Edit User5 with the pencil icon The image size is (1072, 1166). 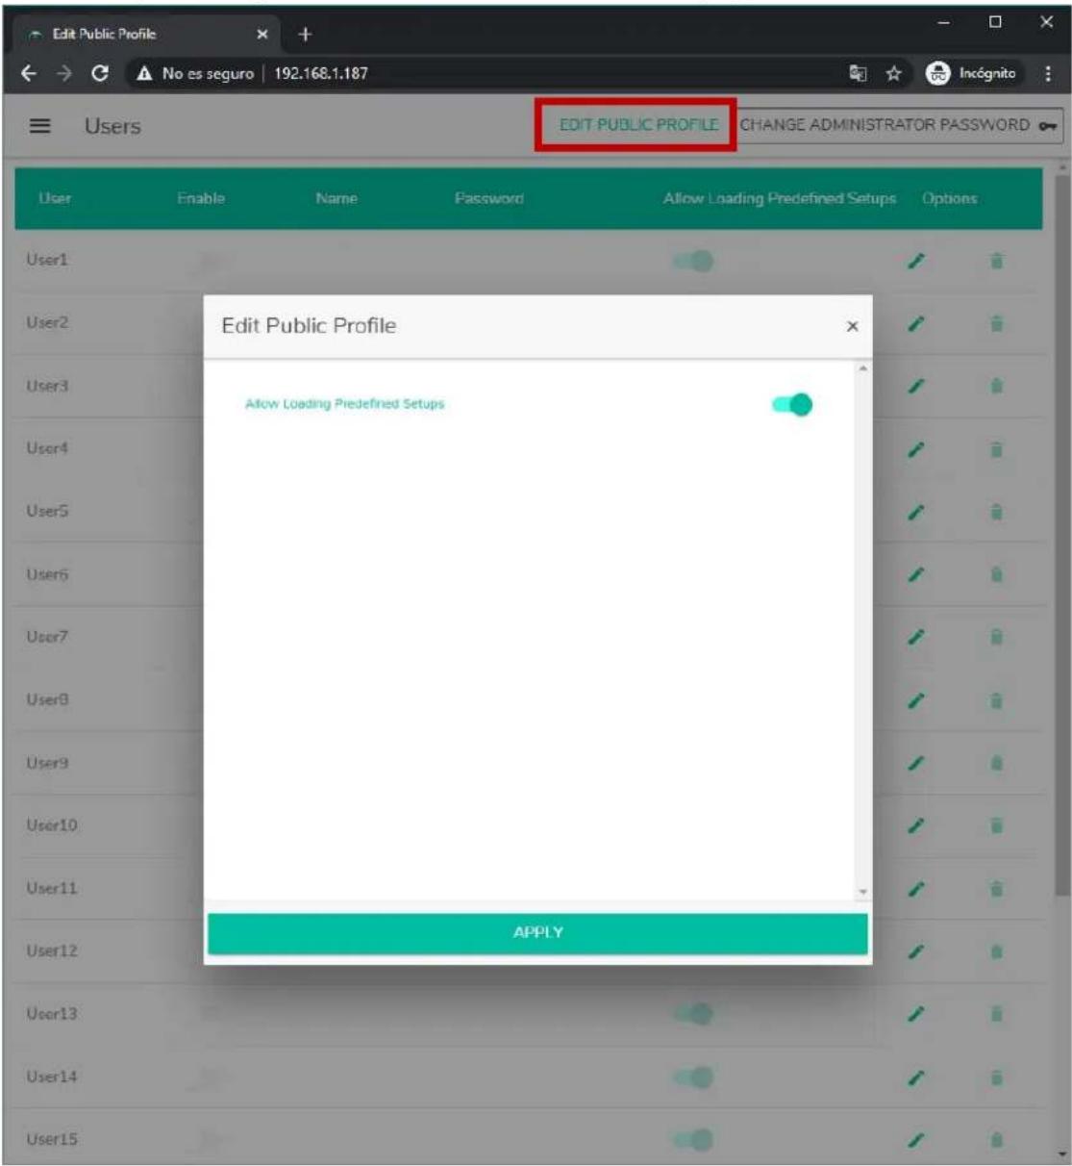(x=917, y=512)
